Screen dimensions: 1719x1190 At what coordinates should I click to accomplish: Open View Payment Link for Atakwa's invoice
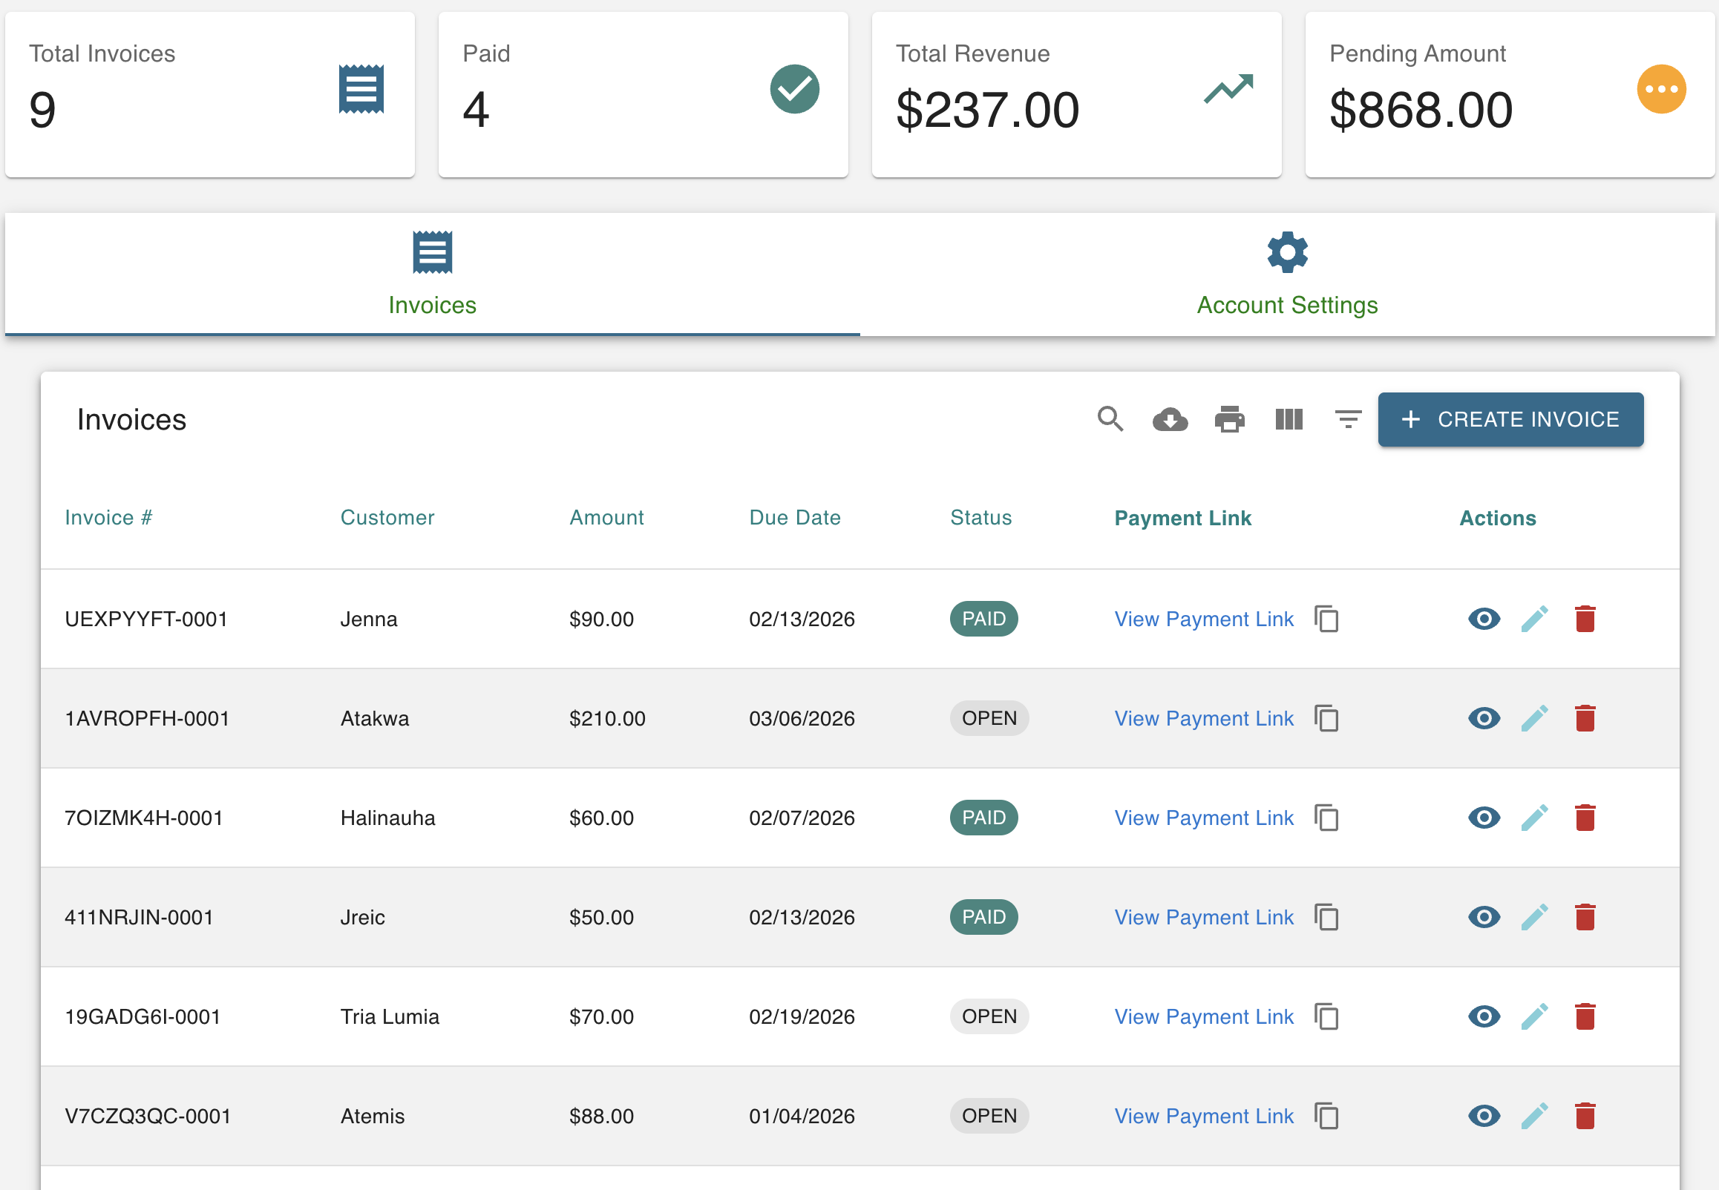point(1203,718)
